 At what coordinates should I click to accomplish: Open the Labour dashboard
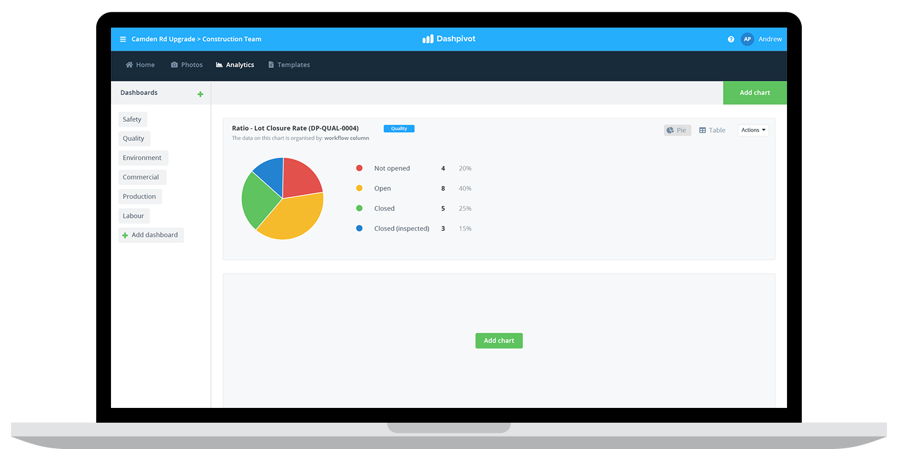pyautogui.click(x=133, y=216)
